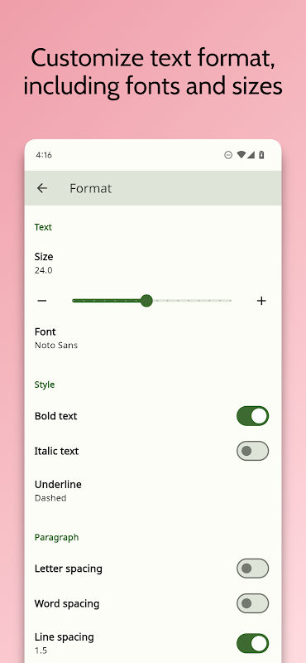Image resolution: width=306 pixels, height=663 pixels.
Task: Tap the Format screen title
Action: coord(91,188)
